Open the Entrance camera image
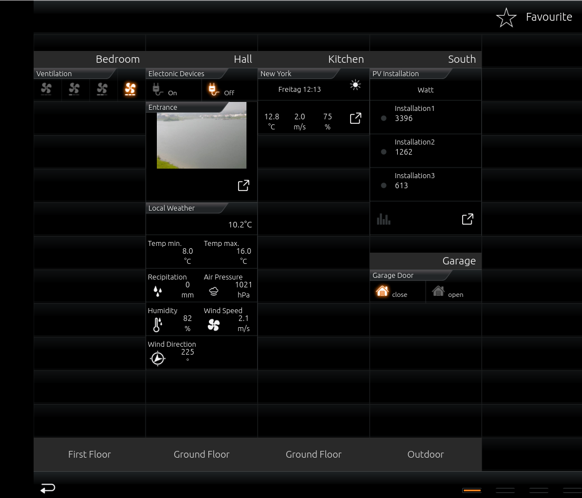The image size is (582, 498). [202, 136]
